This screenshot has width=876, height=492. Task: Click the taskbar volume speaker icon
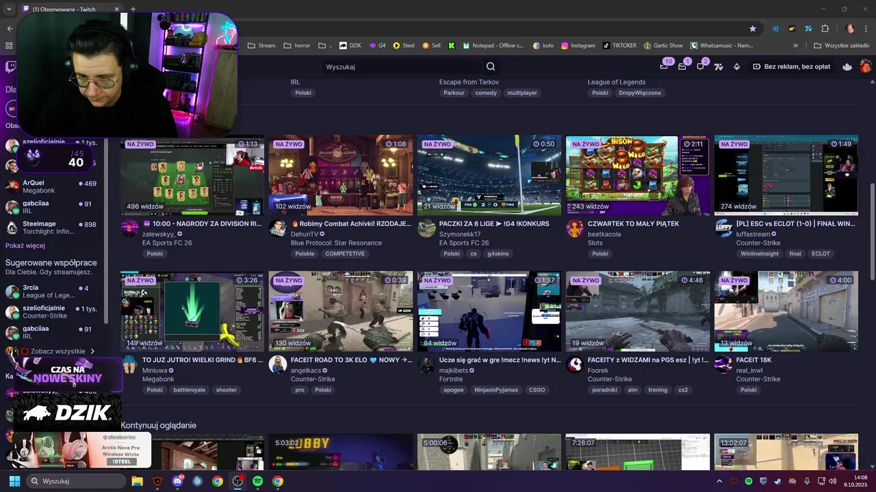pos(832,481)
